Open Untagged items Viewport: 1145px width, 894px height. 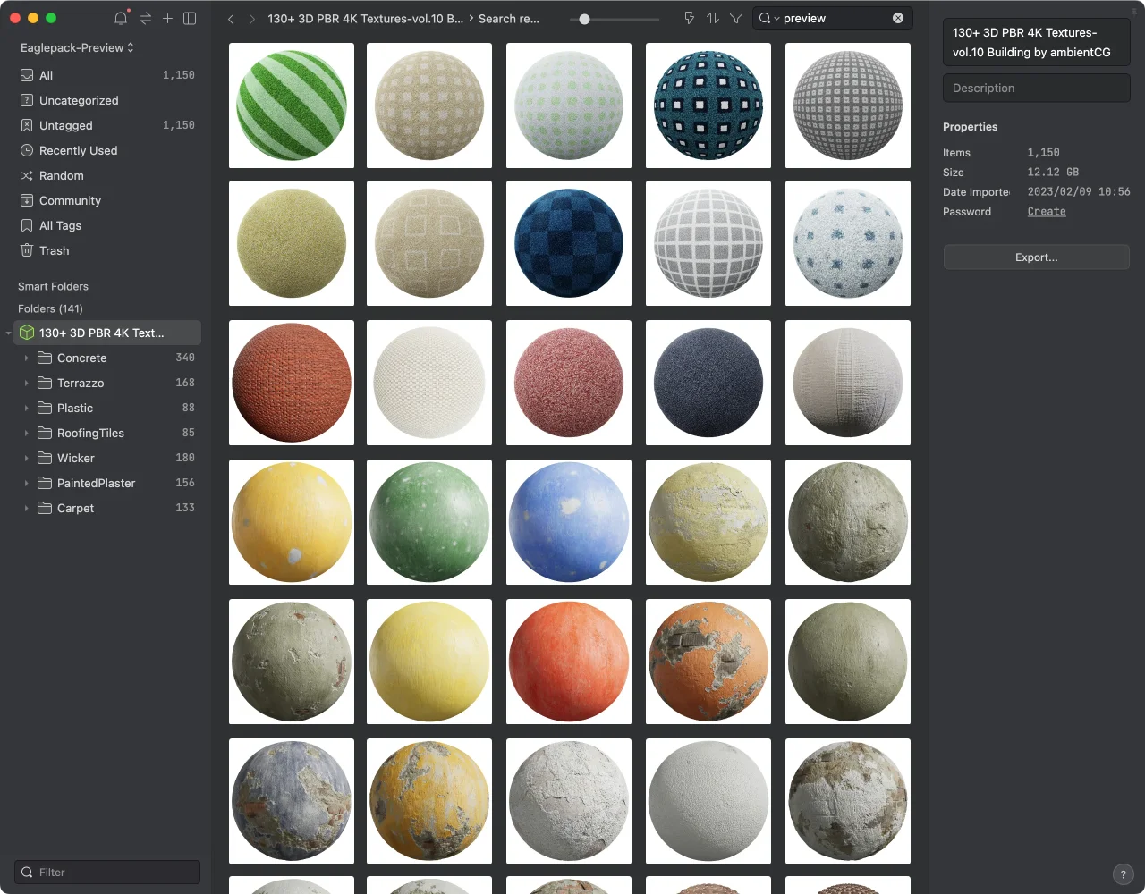click(x=107, y=125)
